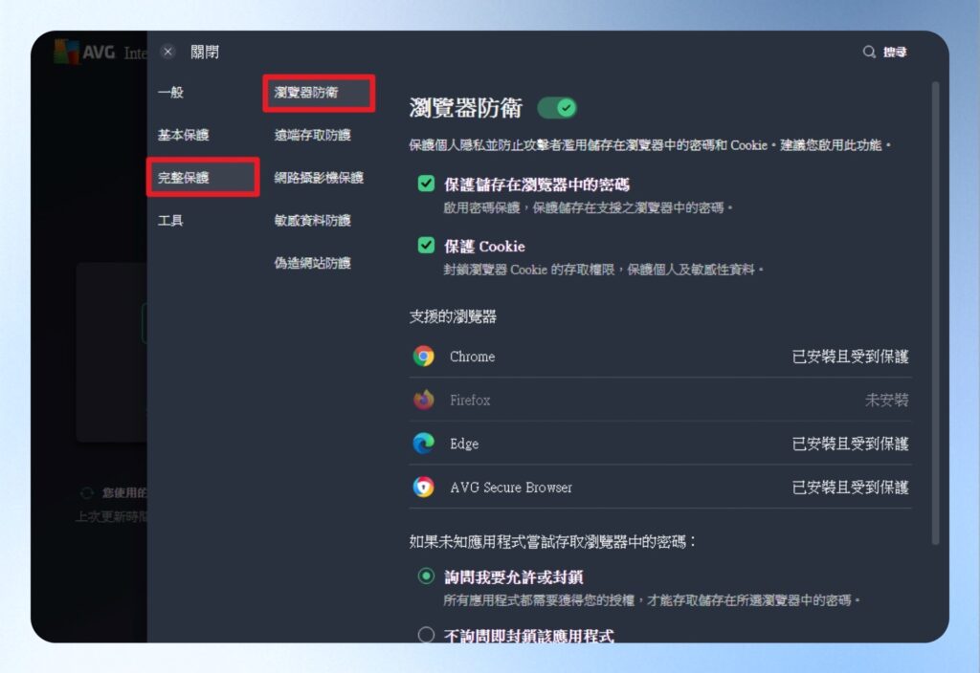
Task: Select the 網路攝影機保護 submenu item
Action: pyautogui.click(x=319, y=177)
